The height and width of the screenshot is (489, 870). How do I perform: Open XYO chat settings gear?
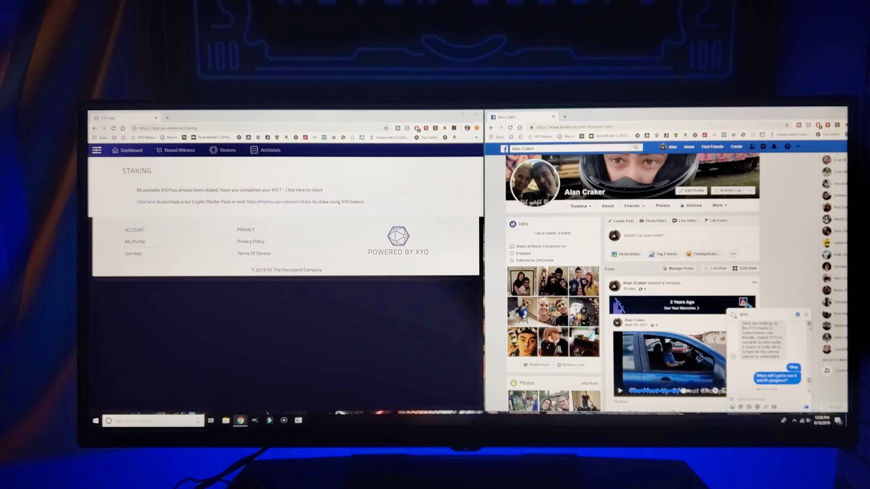797,314
